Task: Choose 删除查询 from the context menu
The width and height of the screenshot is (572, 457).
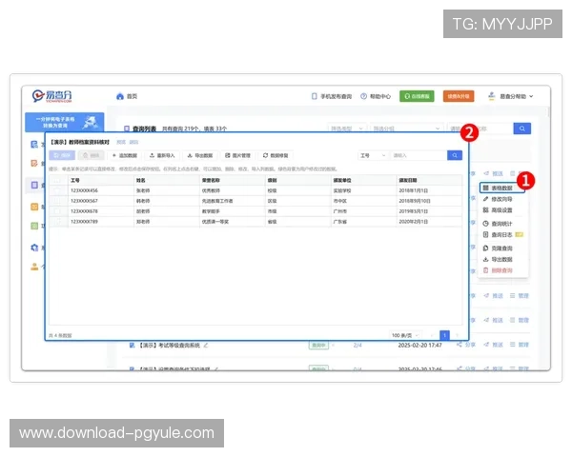Action: [499, 269]
